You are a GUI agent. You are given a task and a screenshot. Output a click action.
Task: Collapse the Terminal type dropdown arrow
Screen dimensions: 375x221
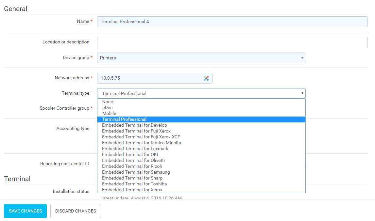(302, 93)
